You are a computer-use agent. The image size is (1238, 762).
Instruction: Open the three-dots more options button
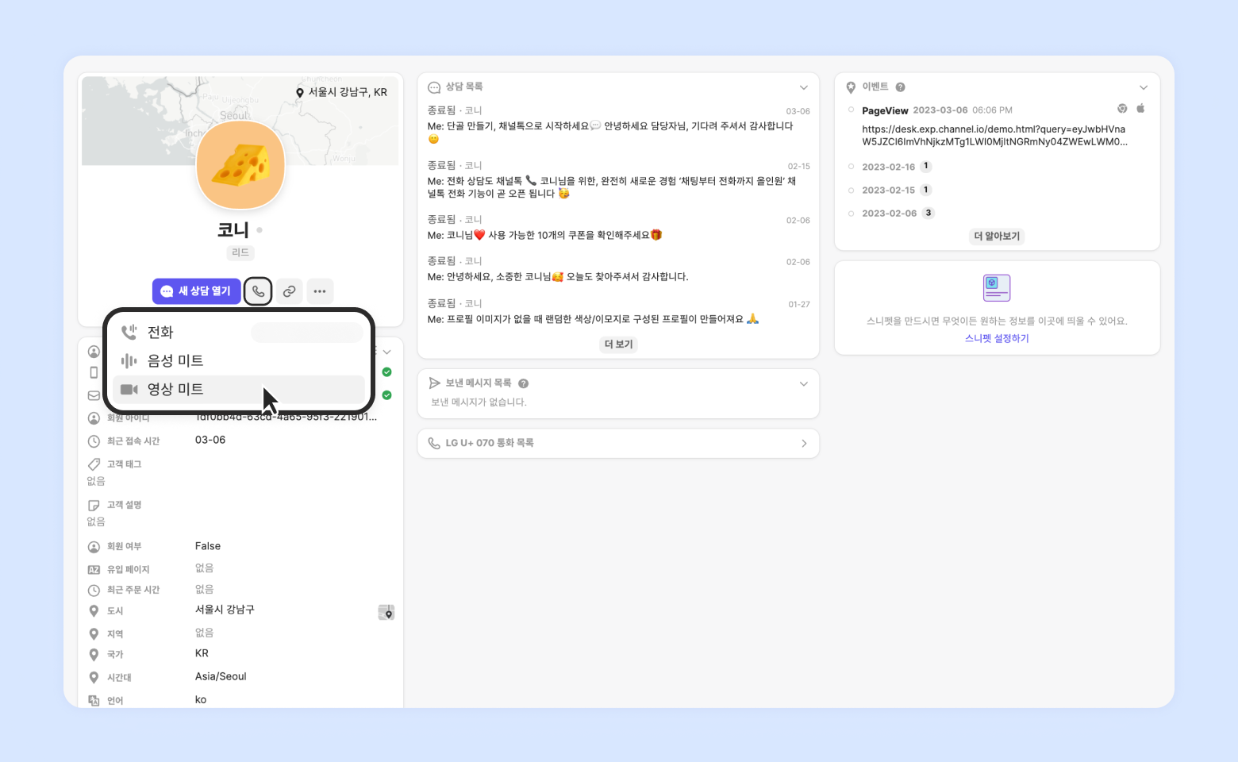(320, 291)
